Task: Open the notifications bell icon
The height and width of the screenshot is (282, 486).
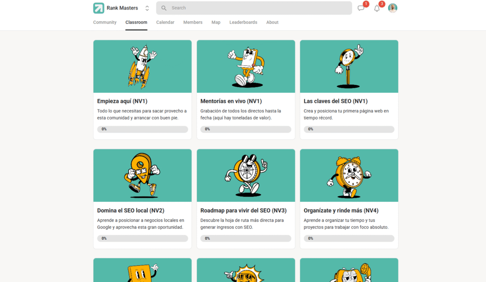Action: pos(377,8)
